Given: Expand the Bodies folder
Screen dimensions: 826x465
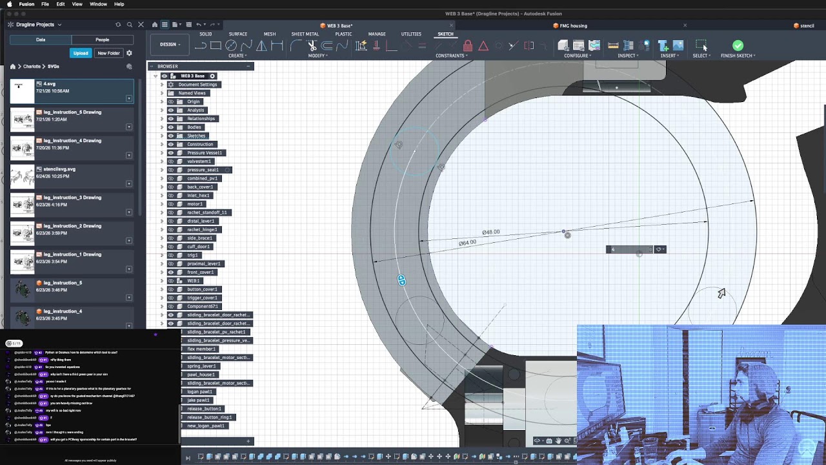Looking at the screenshot, I should click(162, 127).
